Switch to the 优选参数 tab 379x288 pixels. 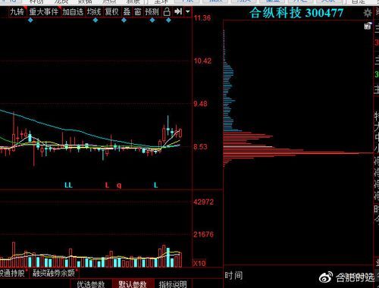tap(91, 284)
